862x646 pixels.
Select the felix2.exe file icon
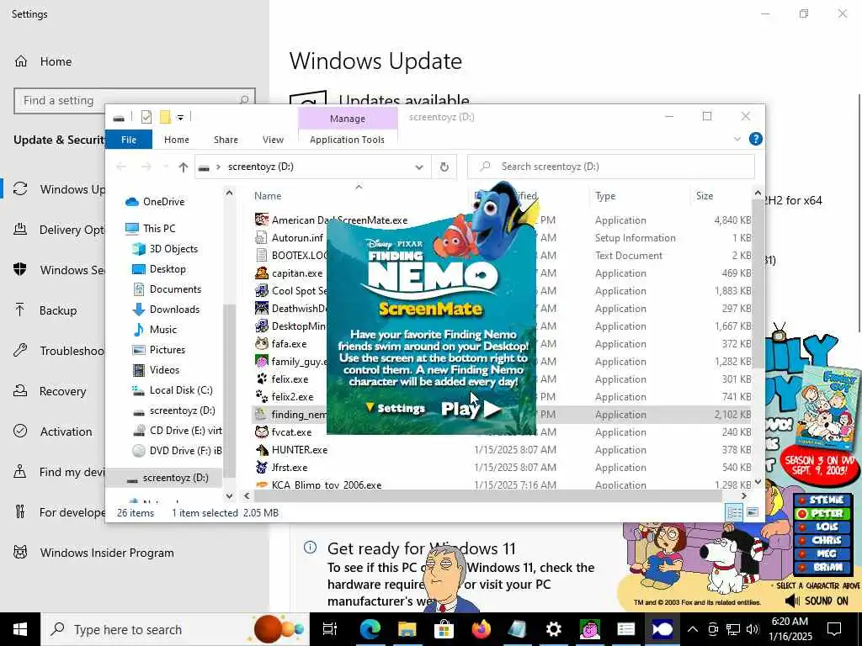coord(262,396)
